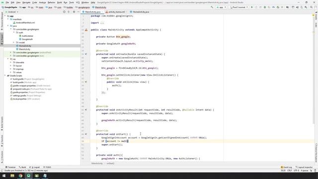Hide the Project panel with the minus icon
318x179 pixels.
(x=79, y=12)
